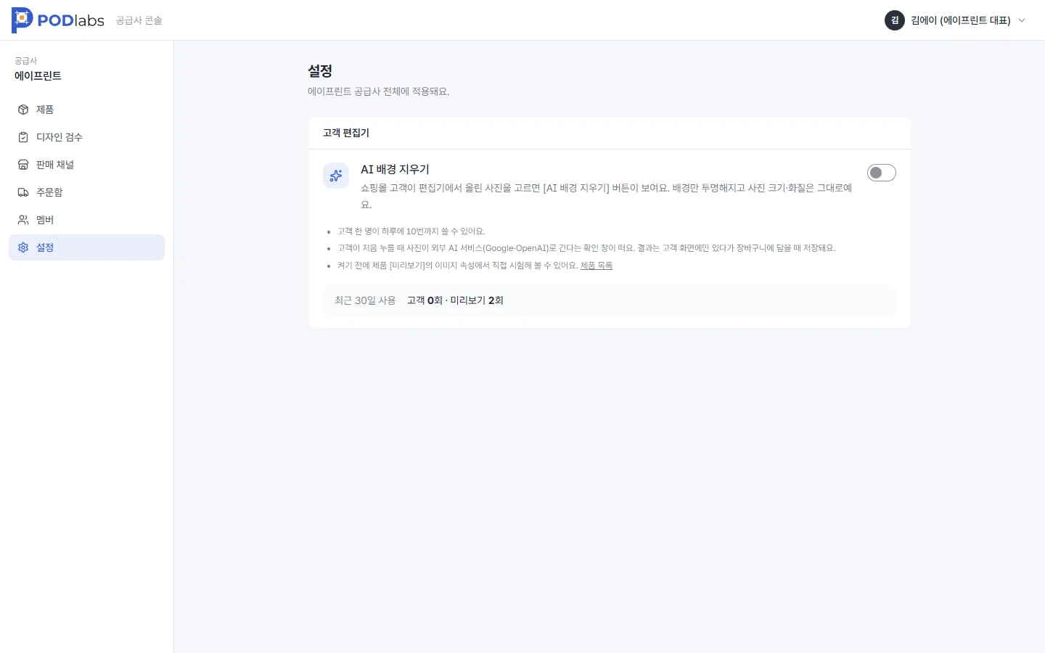
Task: Expand the account menu chevron
Action: pos(1022,20)
